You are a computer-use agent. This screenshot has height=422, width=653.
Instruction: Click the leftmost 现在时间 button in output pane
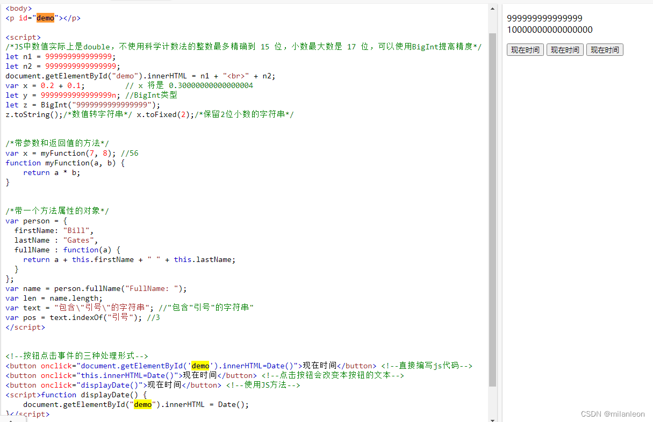[525, 50]
